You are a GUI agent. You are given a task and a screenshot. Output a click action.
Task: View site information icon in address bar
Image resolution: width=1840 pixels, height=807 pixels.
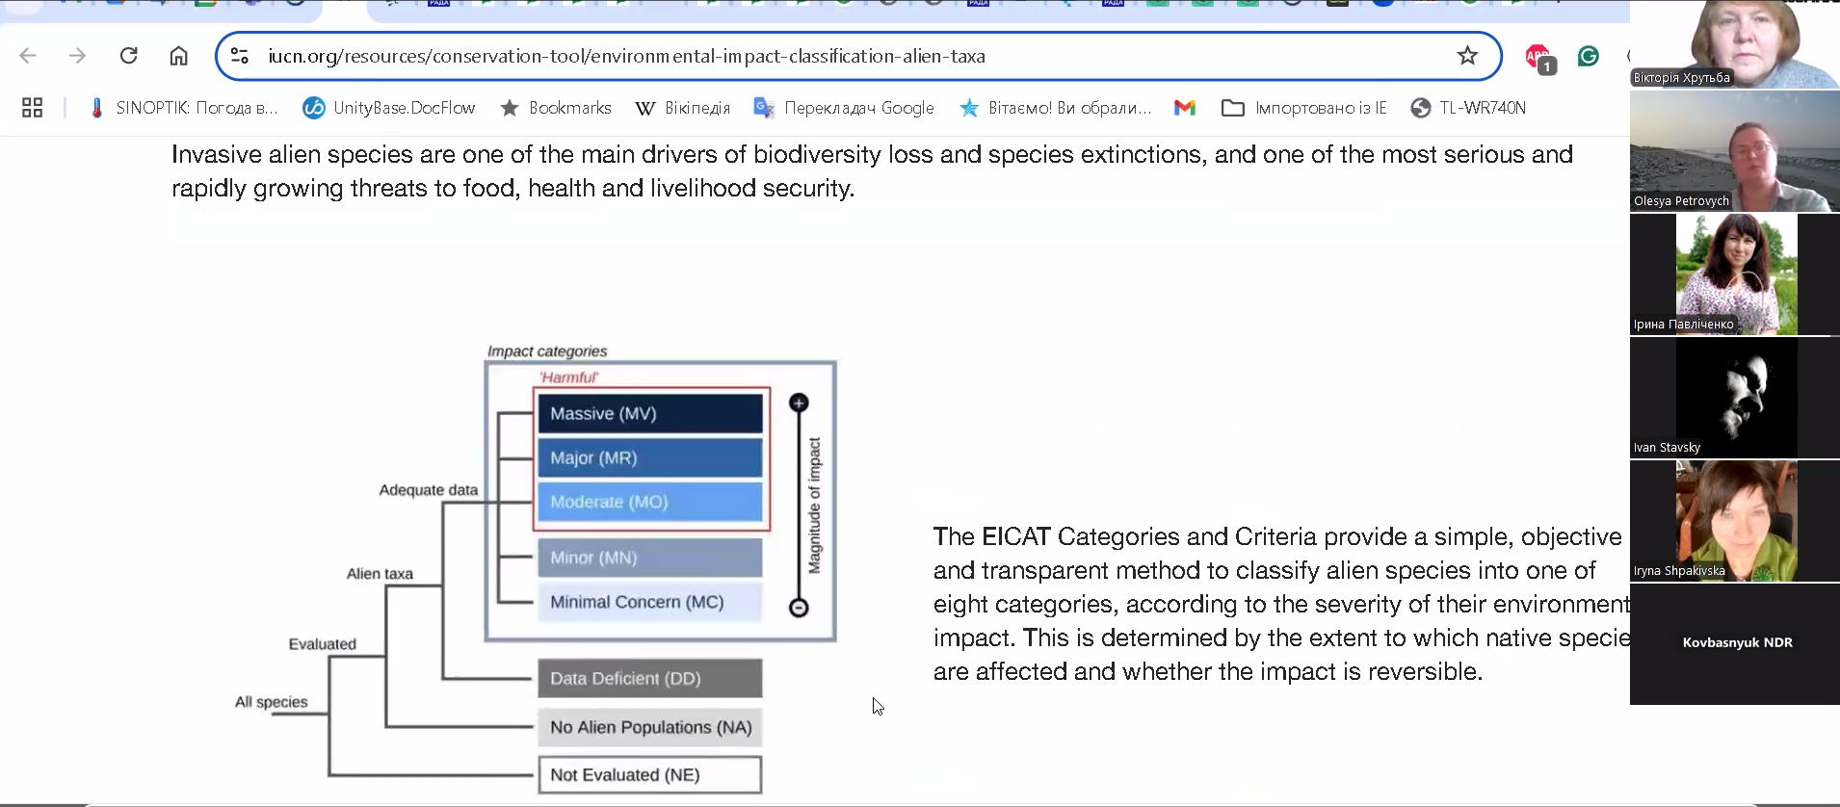(240, 56)
